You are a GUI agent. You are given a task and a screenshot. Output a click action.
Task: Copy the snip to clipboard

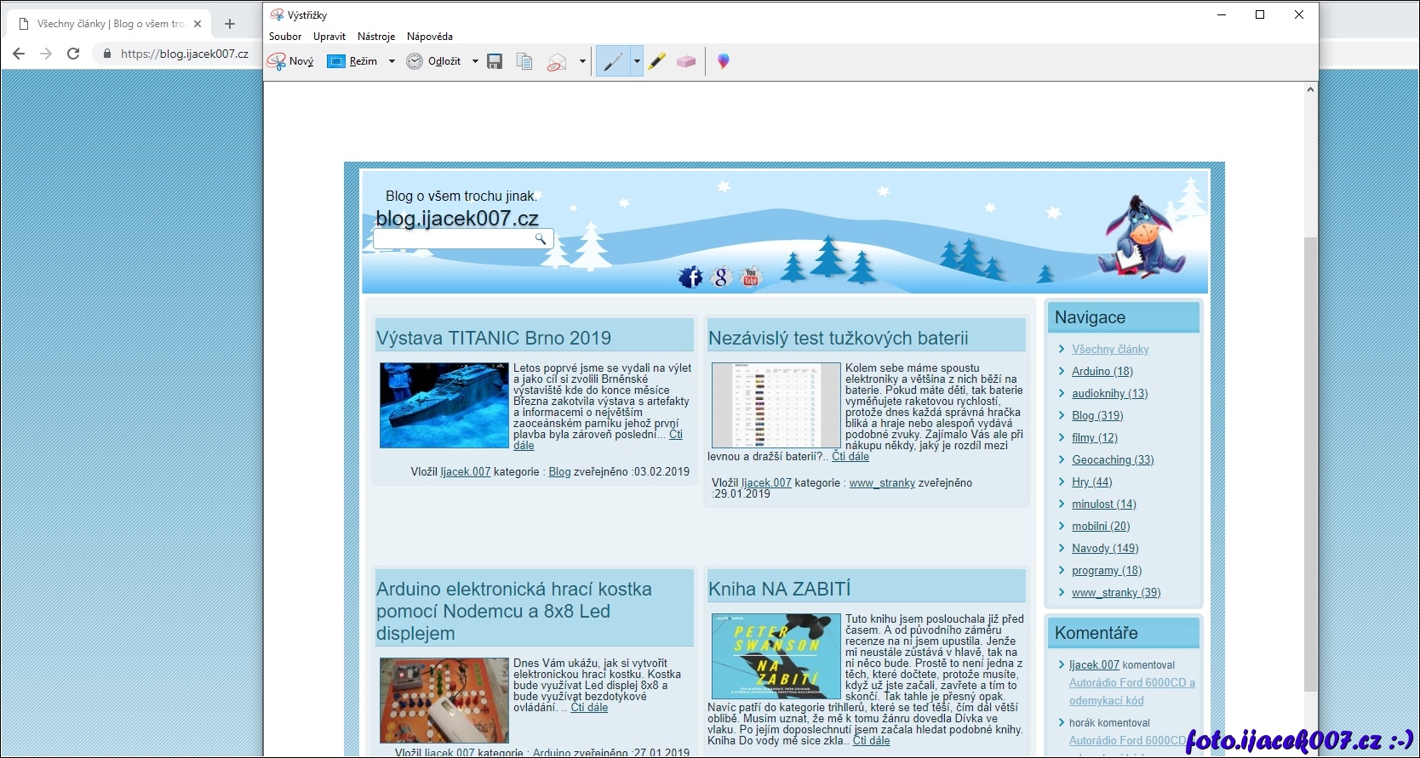[524, 61]
